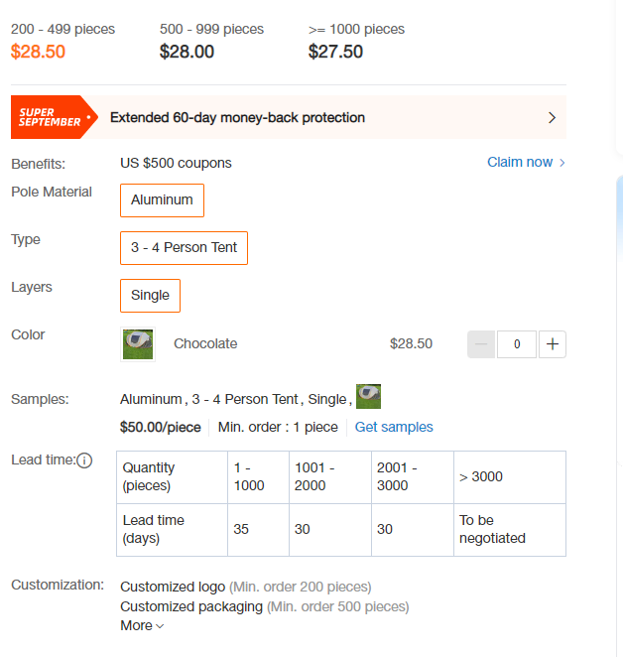Viewport: 623px width, 657px height.
Task: Decrease Chocolate quantity with minus button
Action: click(481, 344)
